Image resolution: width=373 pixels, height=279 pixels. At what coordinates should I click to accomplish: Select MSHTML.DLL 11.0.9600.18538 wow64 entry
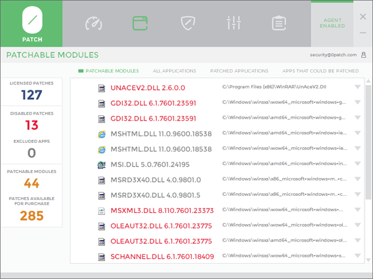click(161, 149)
